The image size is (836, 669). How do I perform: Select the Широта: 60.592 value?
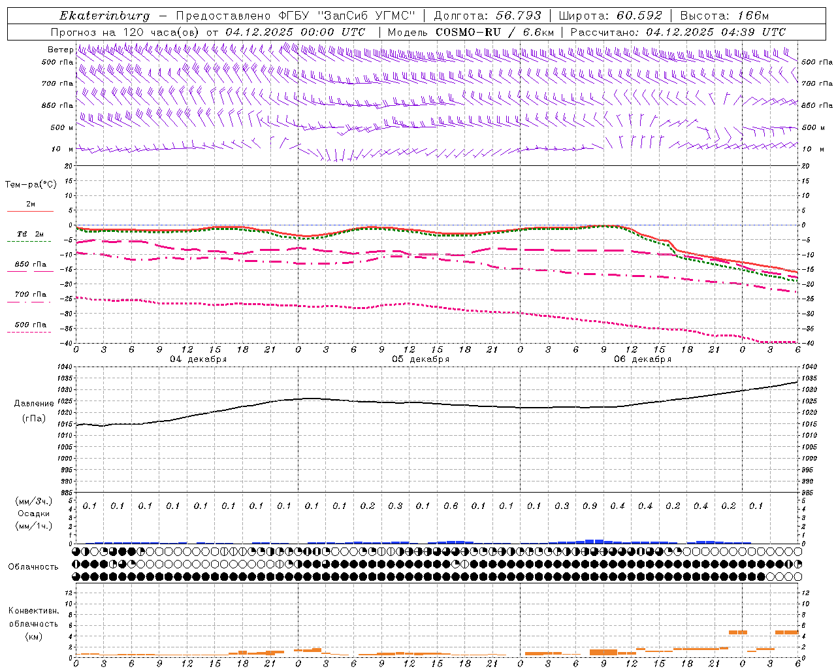click(x=610, y=16)
